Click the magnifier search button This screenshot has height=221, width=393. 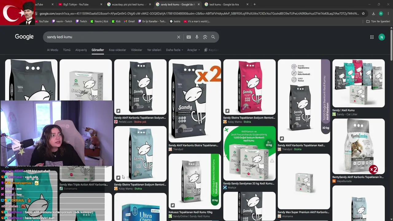coord(213,37)
